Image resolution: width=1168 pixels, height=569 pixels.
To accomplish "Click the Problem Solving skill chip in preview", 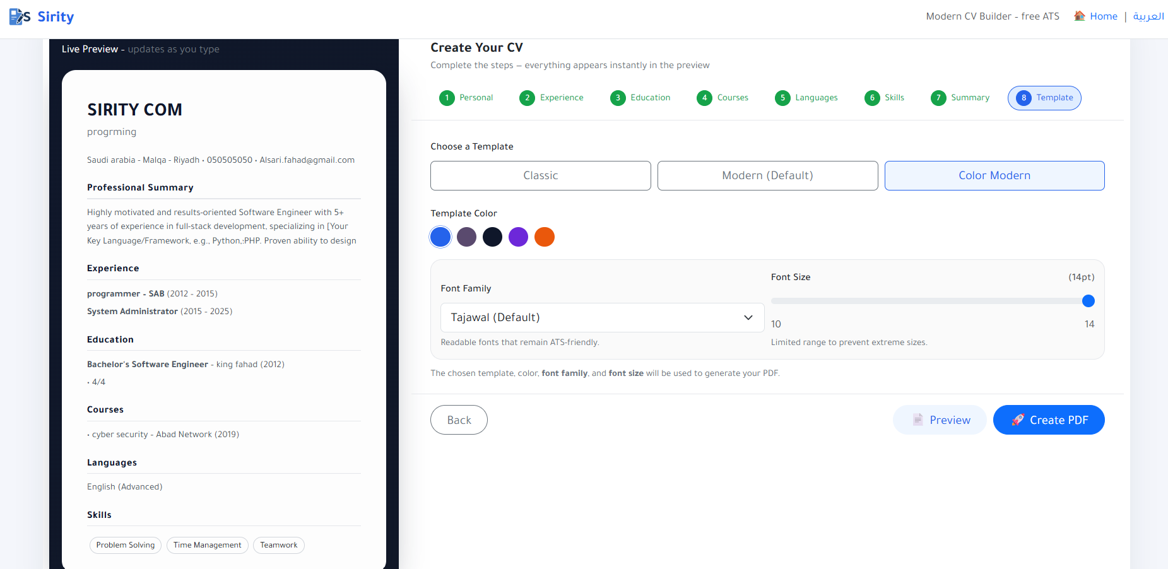I will point(125,545).
